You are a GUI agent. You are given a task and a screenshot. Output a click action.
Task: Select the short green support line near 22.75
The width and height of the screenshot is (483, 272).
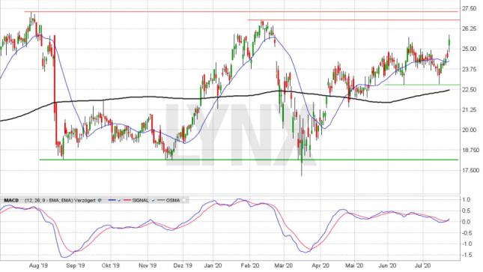pyautogui.click(x=422, y=85)
